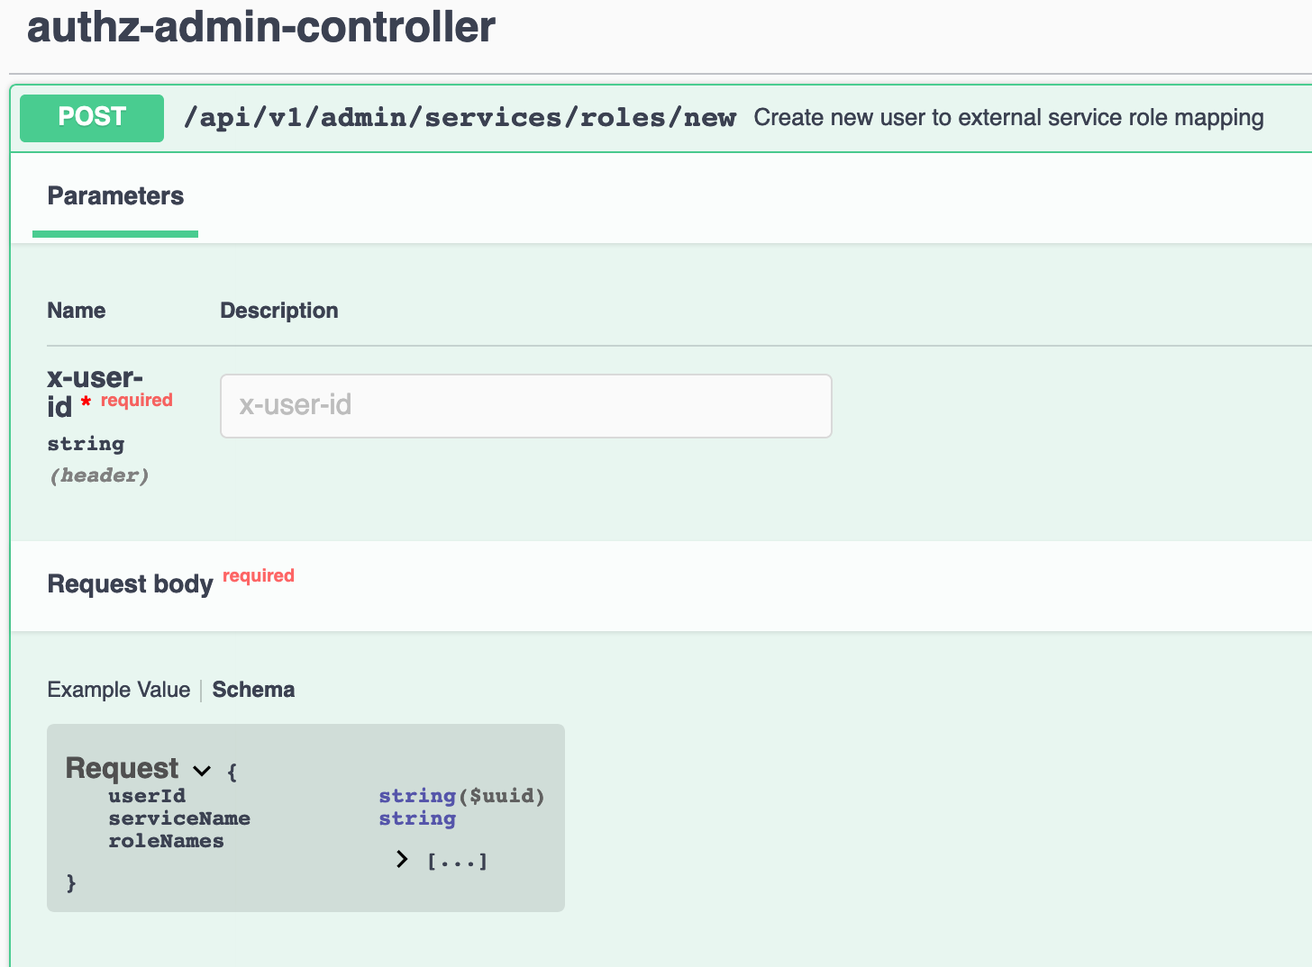Screen dimensions: 1312x967
Task: Click the green POST method badge
Action: [92, 118]
